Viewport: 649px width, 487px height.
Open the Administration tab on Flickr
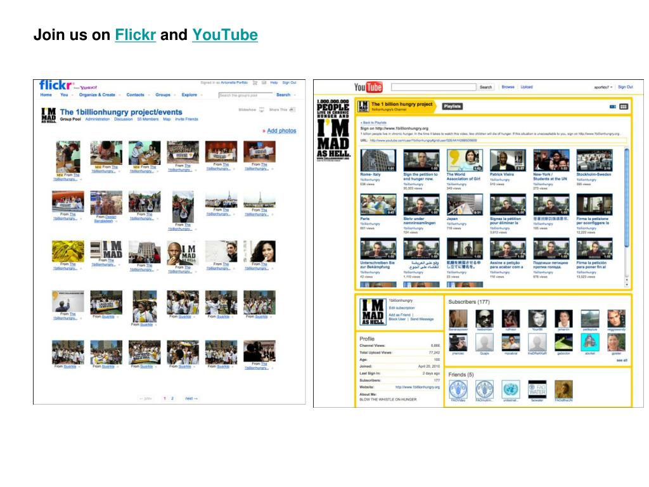(97, 119)
